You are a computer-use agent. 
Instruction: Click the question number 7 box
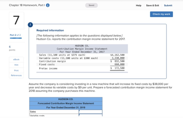[x=16, y=20]
